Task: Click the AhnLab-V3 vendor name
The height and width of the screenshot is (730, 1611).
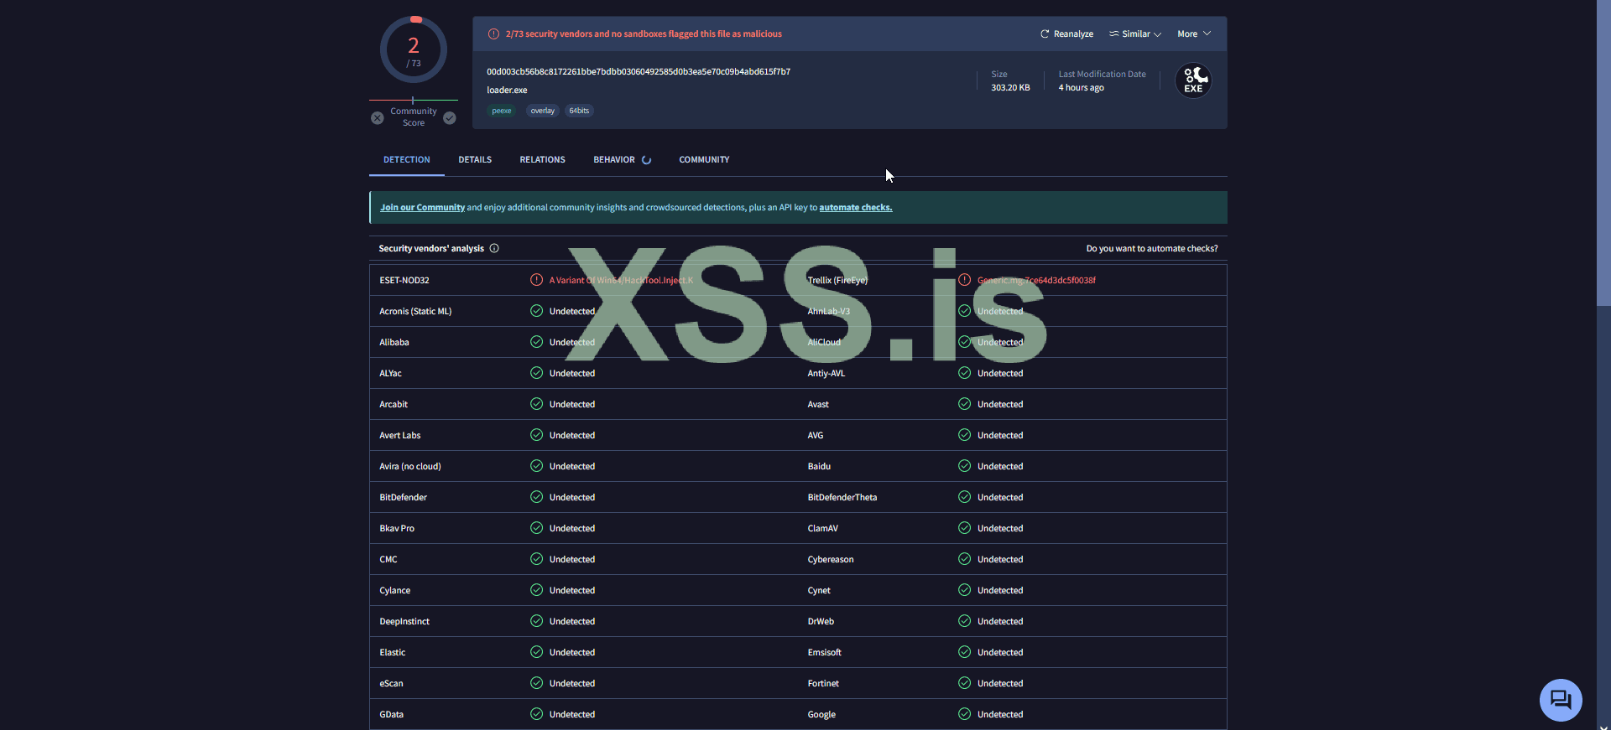Action: pyautogui.click(x=829, y=311)
